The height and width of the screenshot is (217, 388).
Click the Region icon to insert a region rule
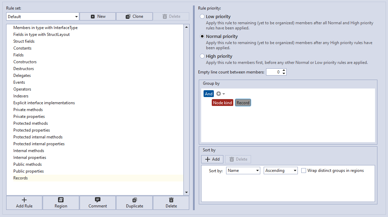(x=60, y=202)
